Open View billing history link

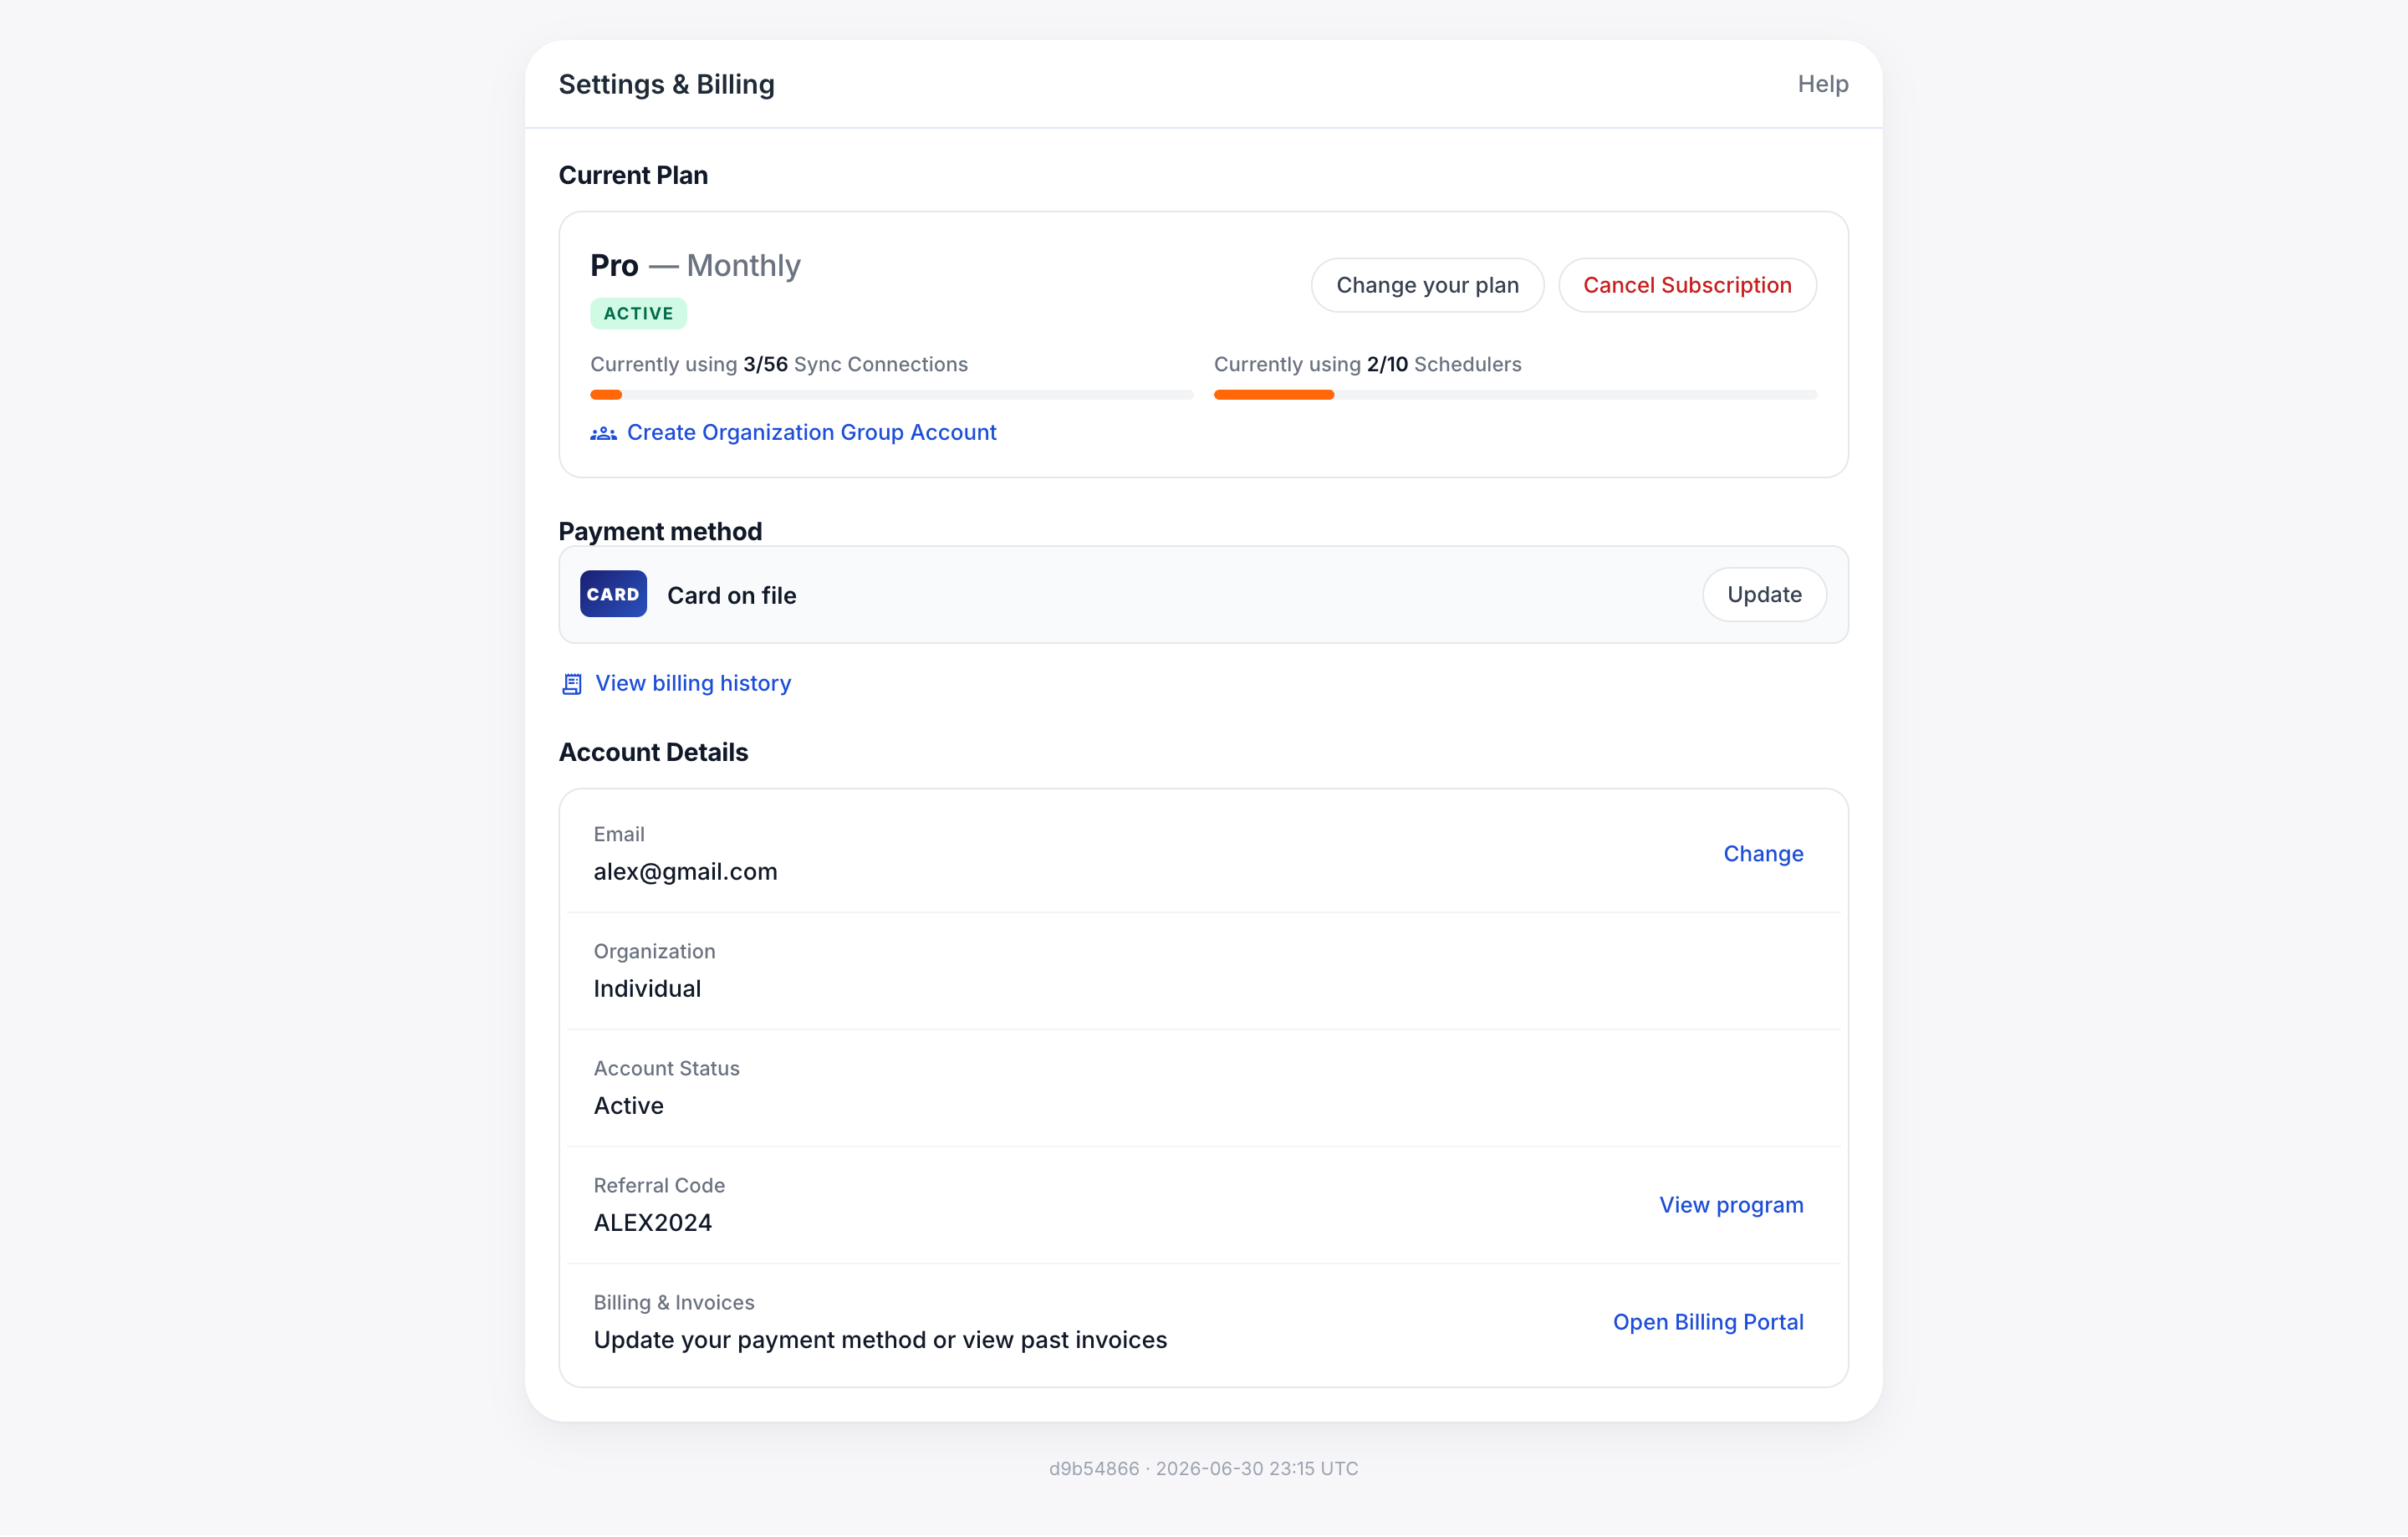coord(693,684)
